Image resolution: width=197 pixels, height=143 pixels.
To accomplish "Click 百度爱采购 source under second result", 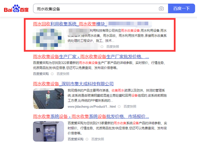I will click(x=41, y=74).
